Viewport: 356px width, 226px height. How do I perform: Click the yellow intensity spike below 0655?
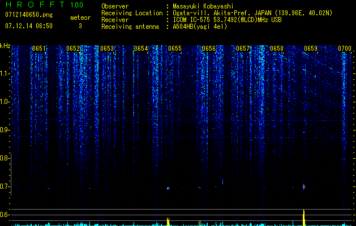168,221
